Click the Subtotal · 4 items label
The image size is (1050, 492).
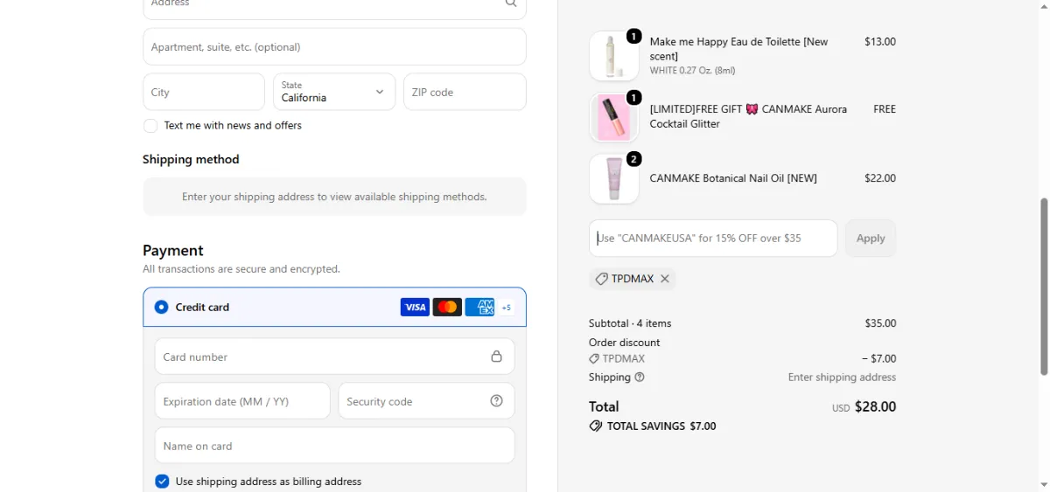point(630,323)
